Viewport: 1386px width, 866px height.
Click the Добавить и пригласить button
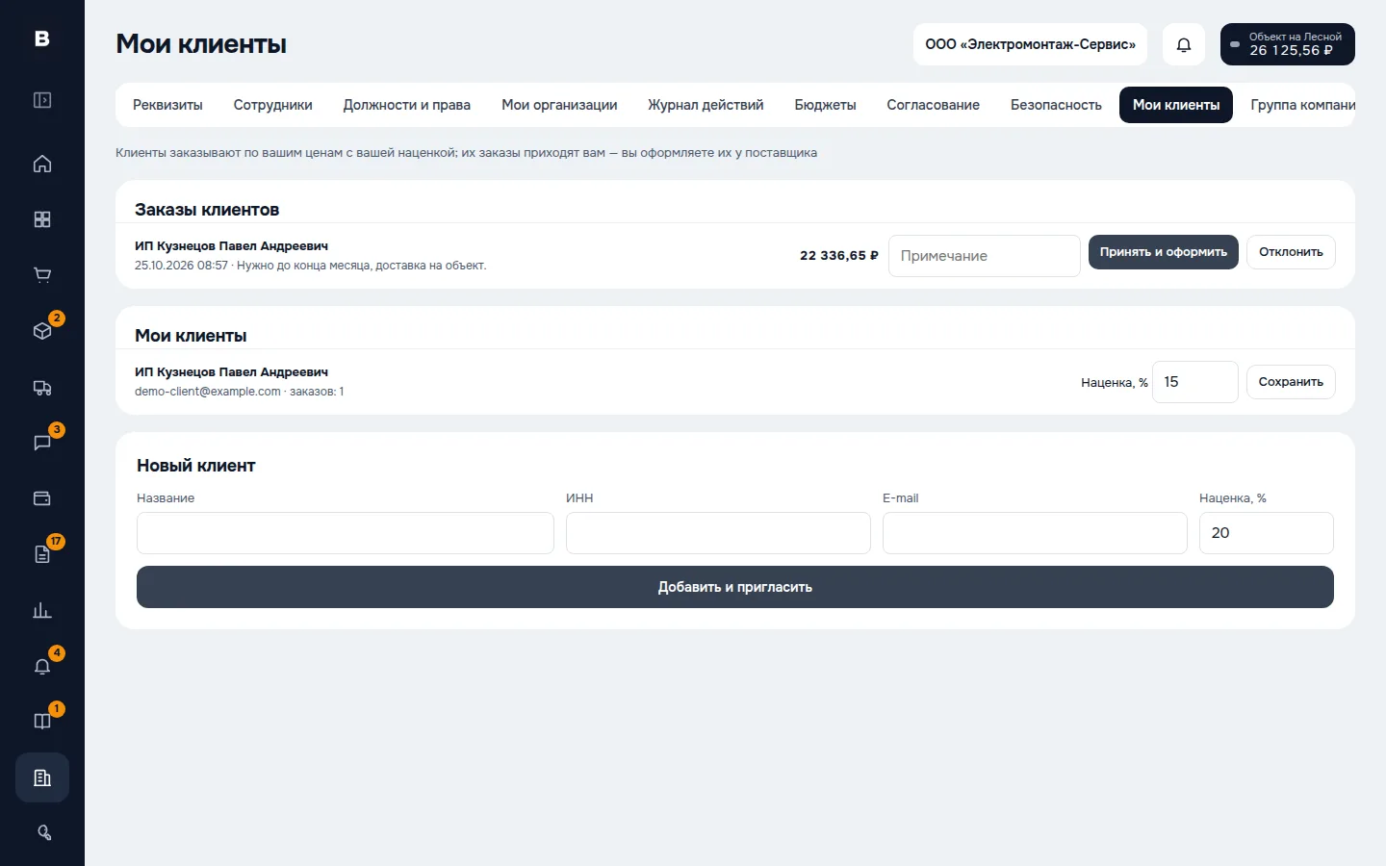tap(735, 587)
